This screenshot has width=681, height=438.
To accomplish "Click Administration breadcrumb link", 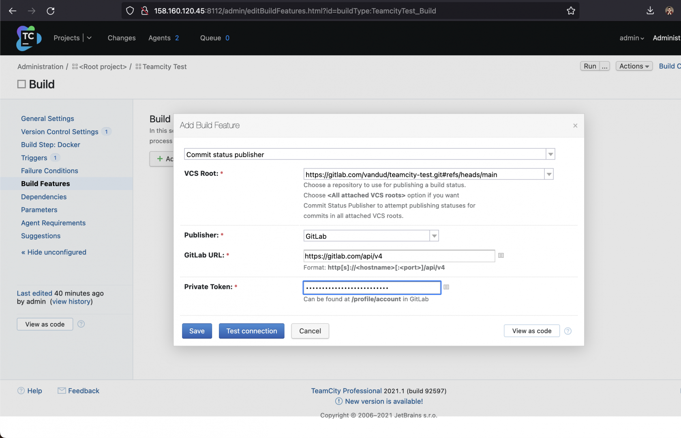I will [40, 67].
